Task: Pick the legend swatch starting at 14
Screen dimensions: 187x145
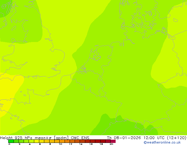Action: pyautogui.click(x=83, y=141)
